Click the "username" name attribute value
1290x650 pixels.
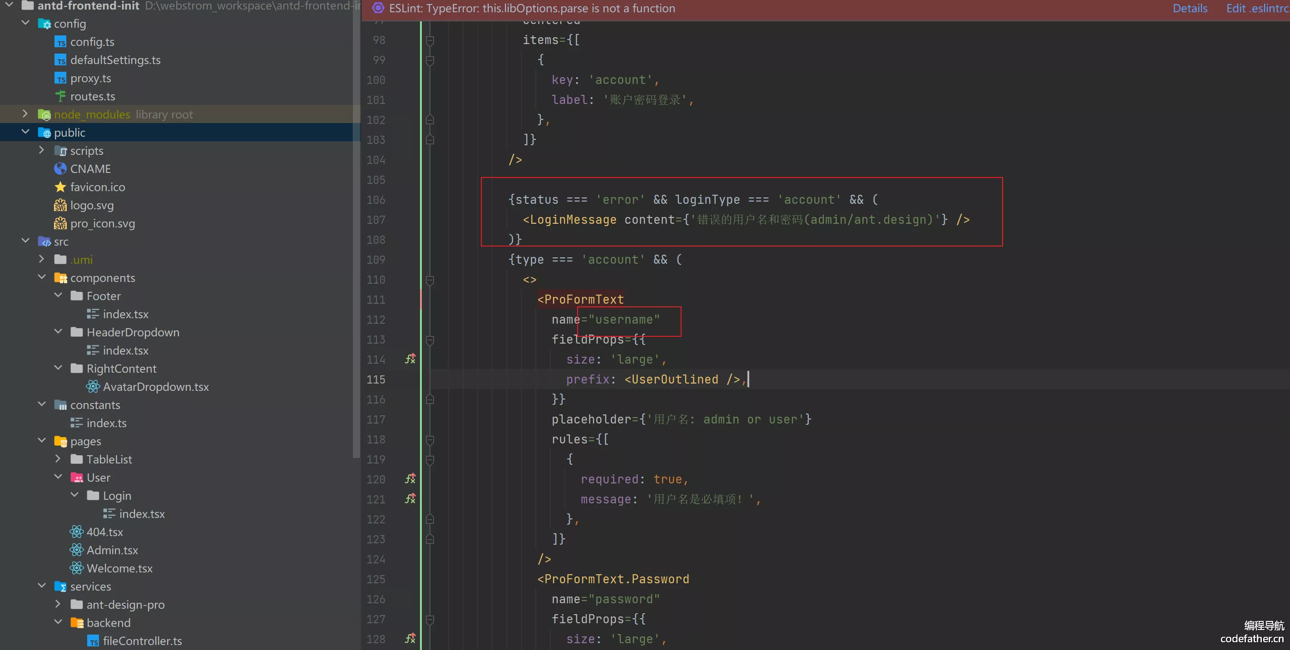tap(624, 320)
